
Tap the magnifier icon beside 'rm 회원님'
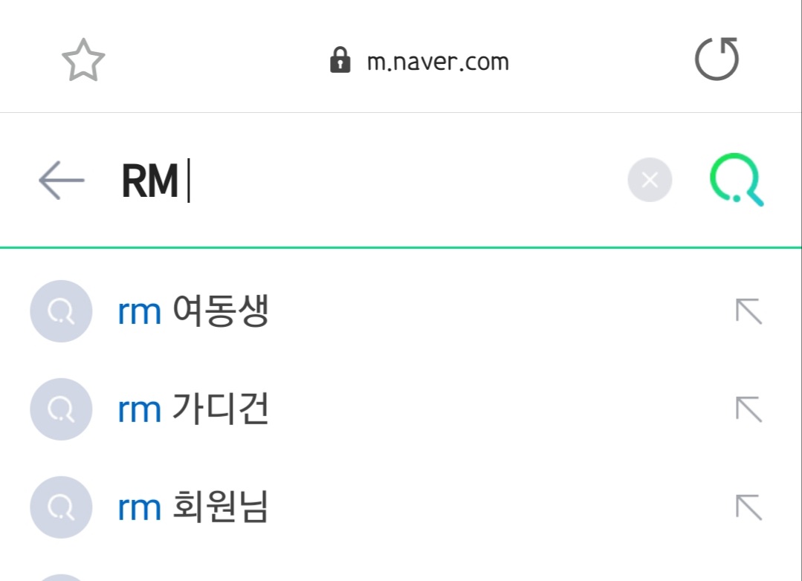pyautogui.click(x=60, y=507)
